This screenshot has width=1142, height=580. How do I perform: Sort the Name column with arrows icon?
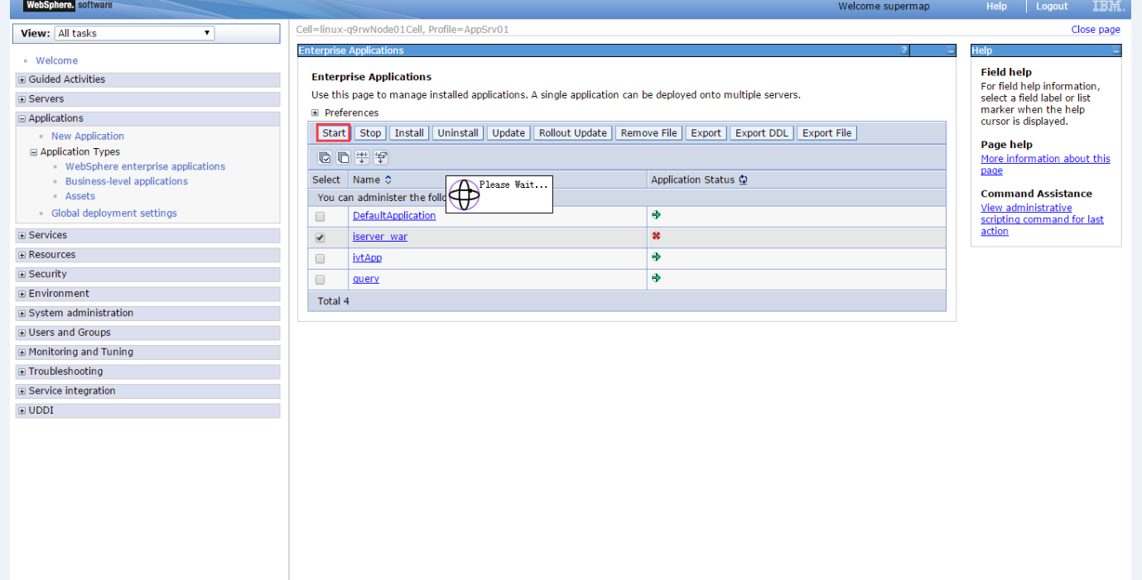[x=388, y=180]
